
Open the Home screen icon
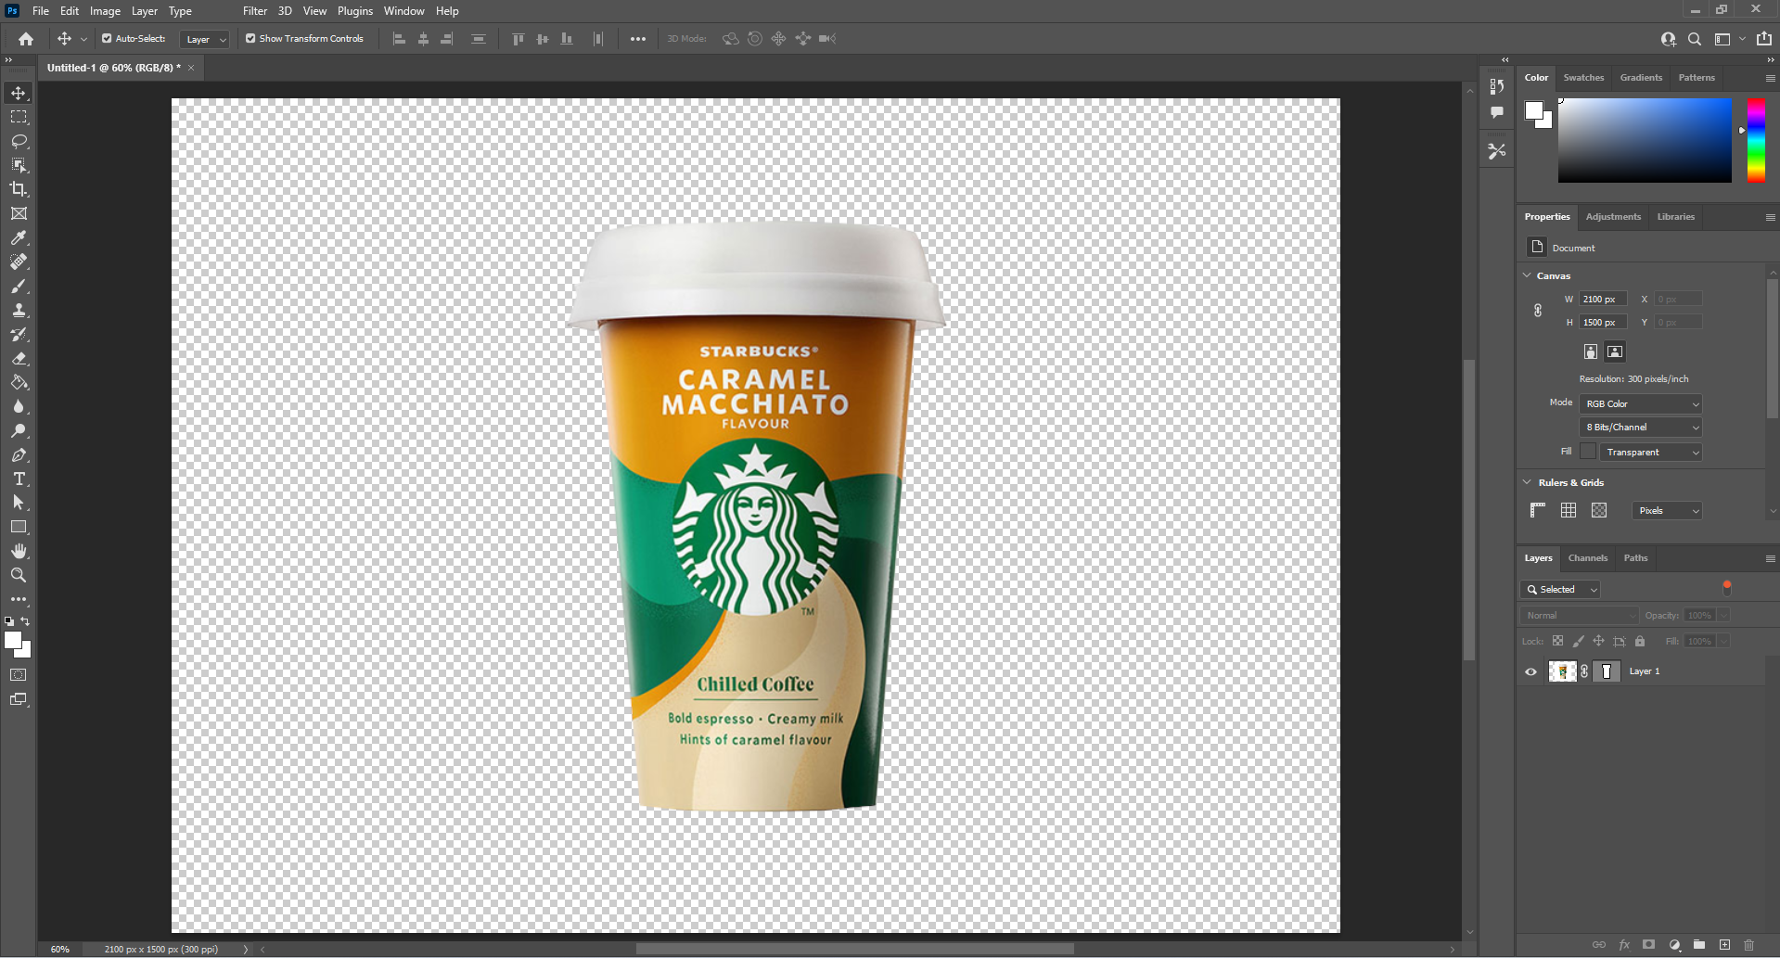24,39
